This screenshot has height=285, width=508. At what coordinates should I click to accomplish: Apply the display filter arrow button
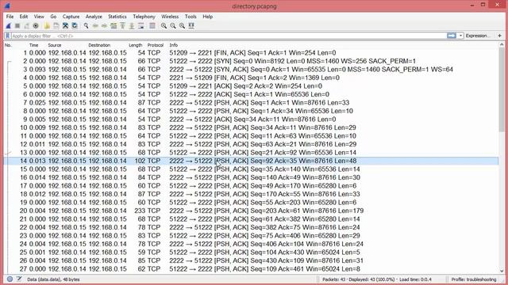coord(452,36)
